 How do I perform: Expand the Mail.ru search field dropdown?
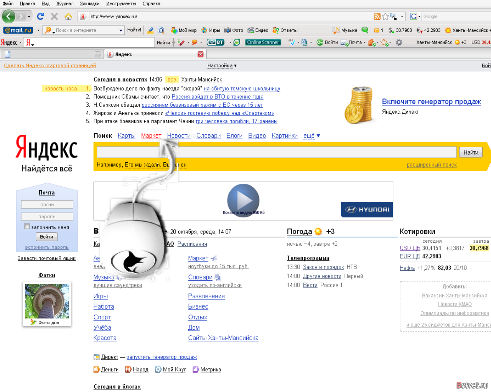coord(121,30)
